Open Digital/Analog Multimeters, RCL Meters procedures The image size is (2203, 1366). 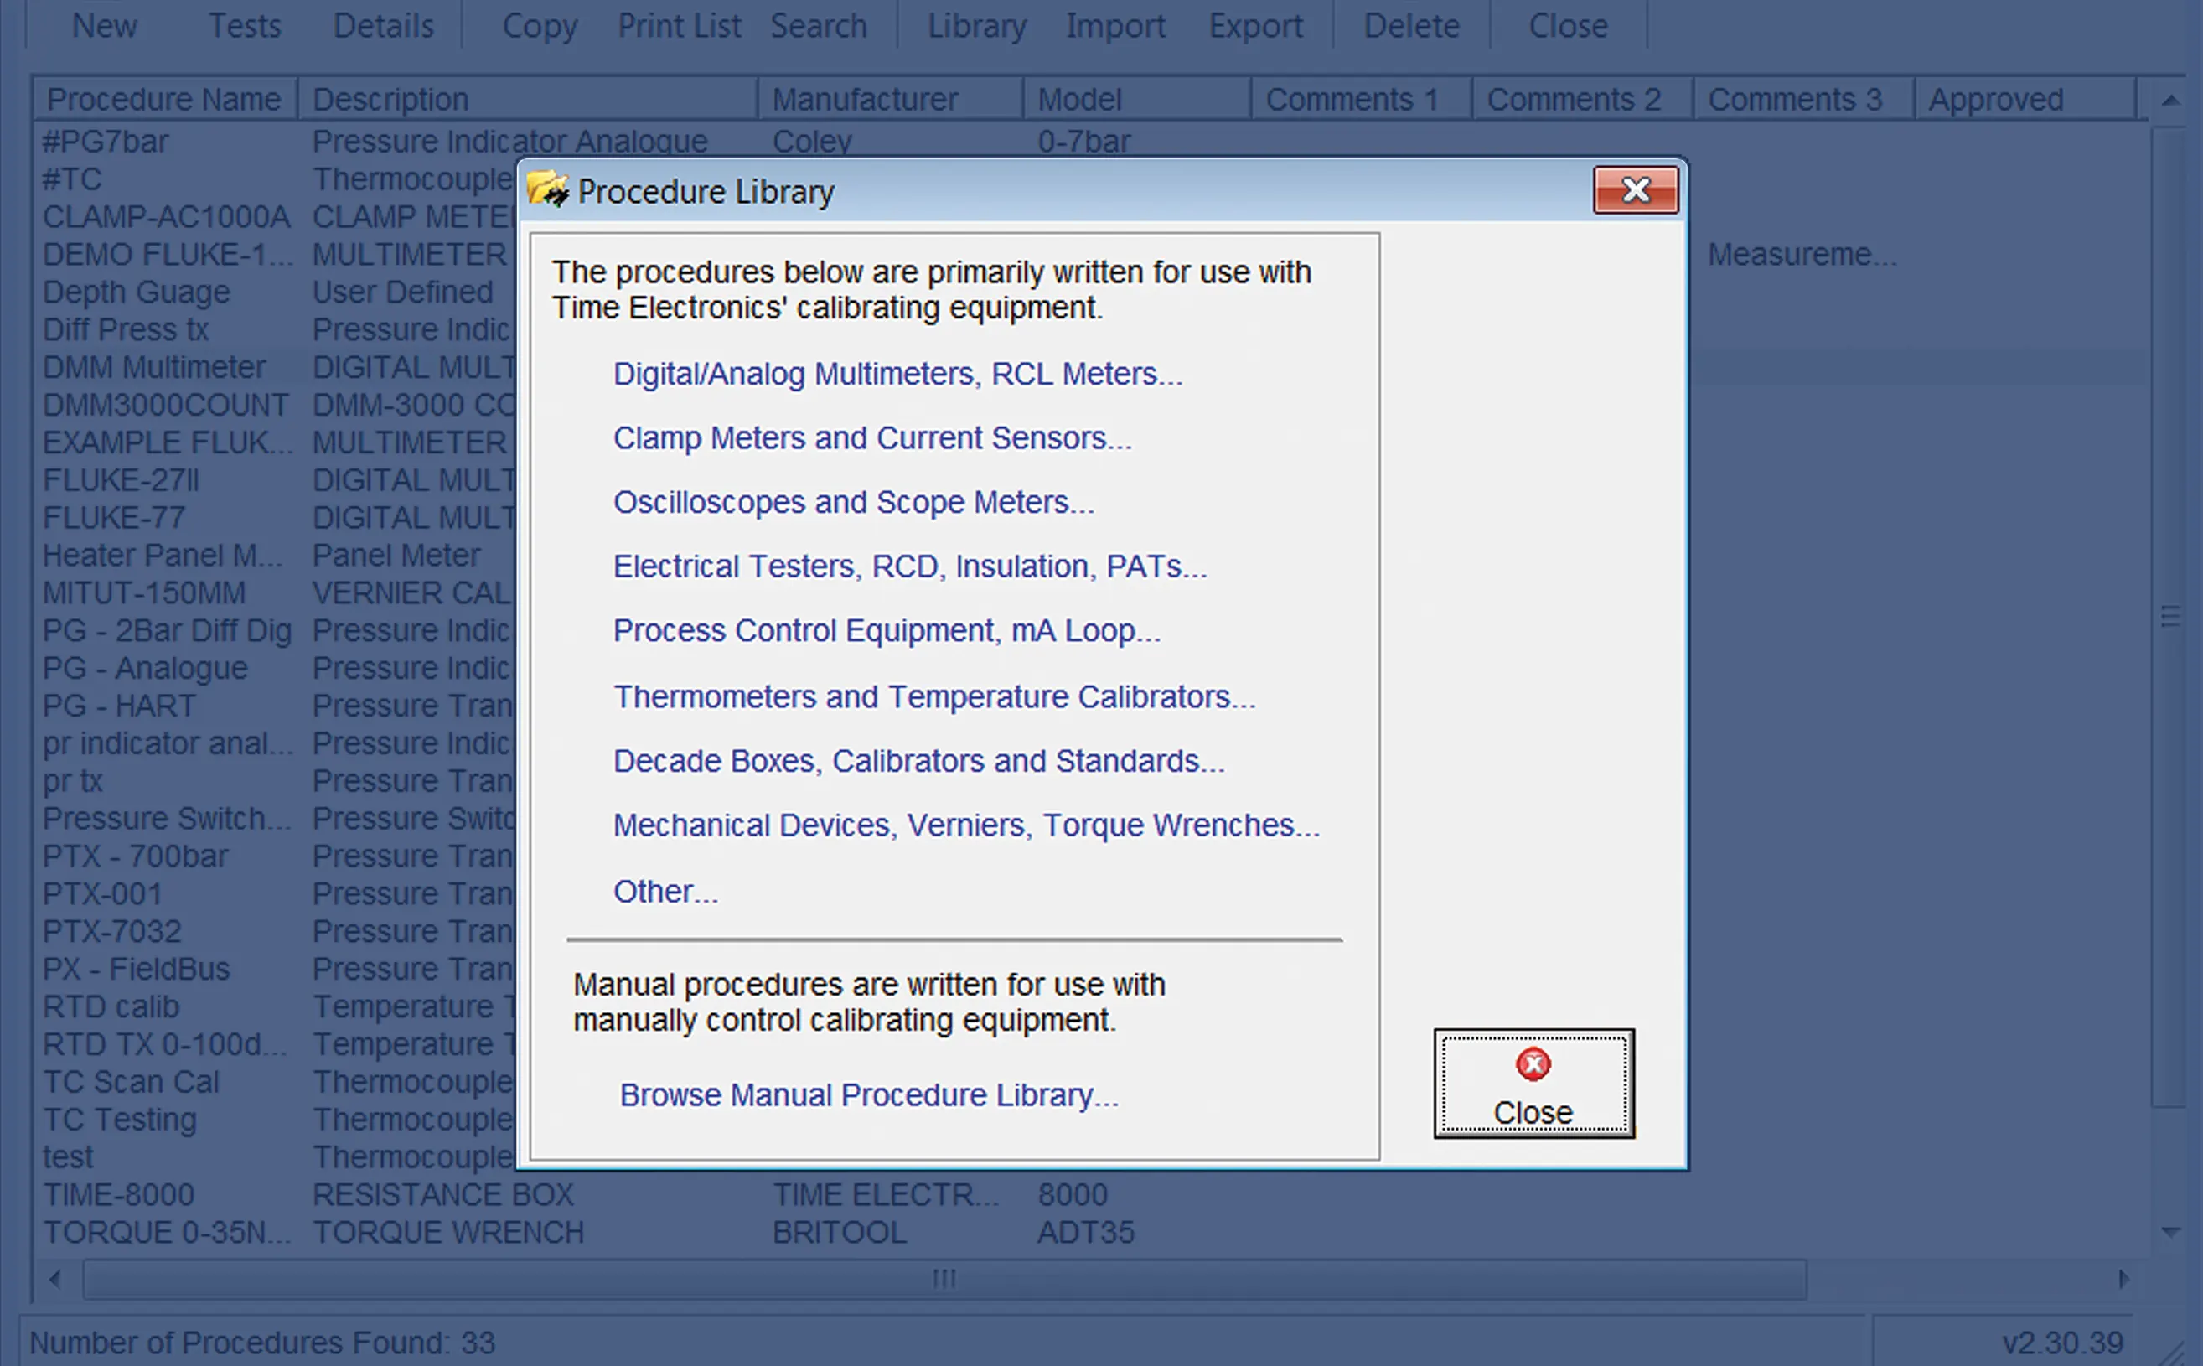click(897, 373)
